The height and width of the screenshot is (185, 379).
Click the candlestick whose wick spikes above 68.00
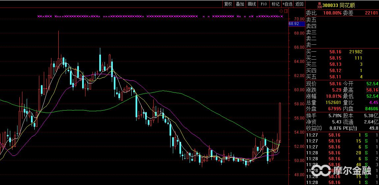58,49
